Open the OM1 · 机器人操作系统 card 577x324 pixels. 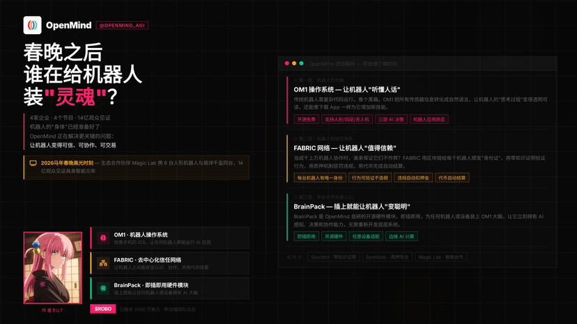coord(169,238)
